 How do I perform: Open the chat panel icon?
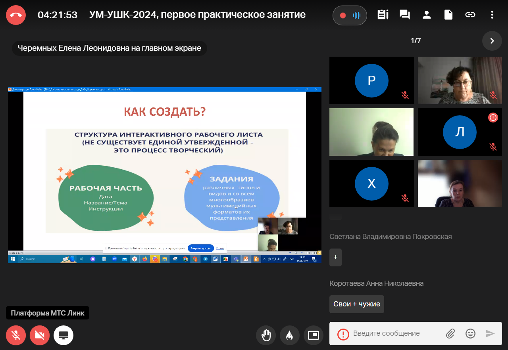coord(405,15)
